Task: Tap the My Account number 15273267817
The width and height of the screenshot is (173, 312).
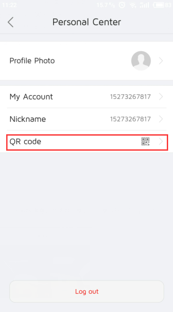Action: [x=131, y=97]
